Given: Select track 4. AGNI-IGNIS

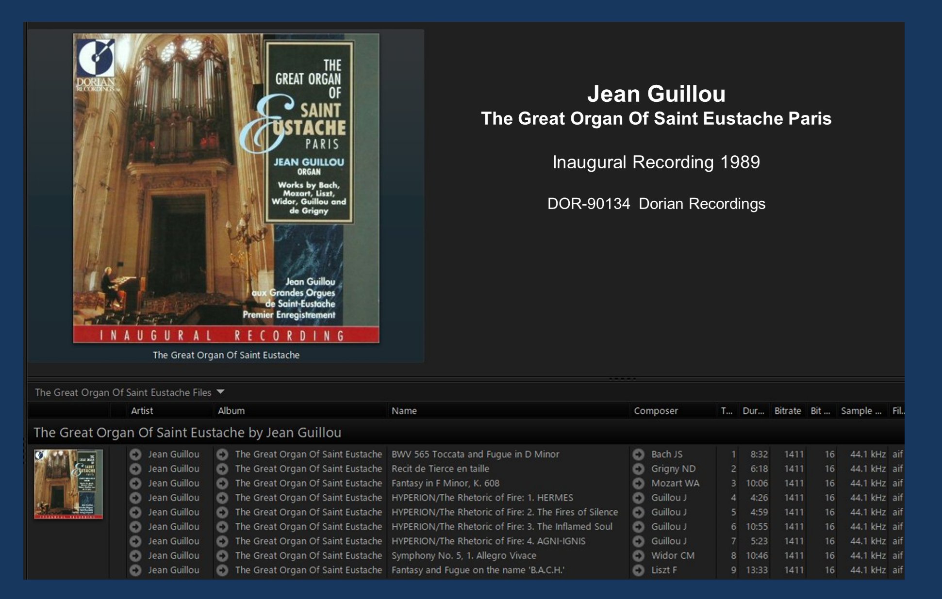Looking at the screenshot, I should (488, 541).
